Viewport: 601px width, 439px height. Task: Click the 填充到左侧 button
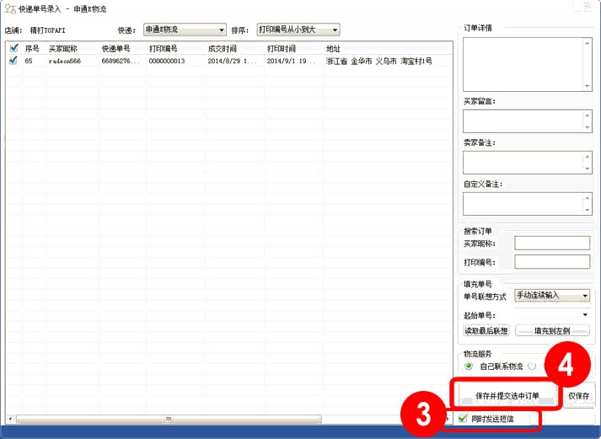pos(552,330)
